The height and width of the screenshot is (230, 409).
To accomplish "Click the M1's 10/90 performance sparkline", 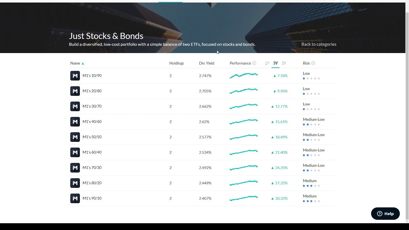I will click(244, 75).
